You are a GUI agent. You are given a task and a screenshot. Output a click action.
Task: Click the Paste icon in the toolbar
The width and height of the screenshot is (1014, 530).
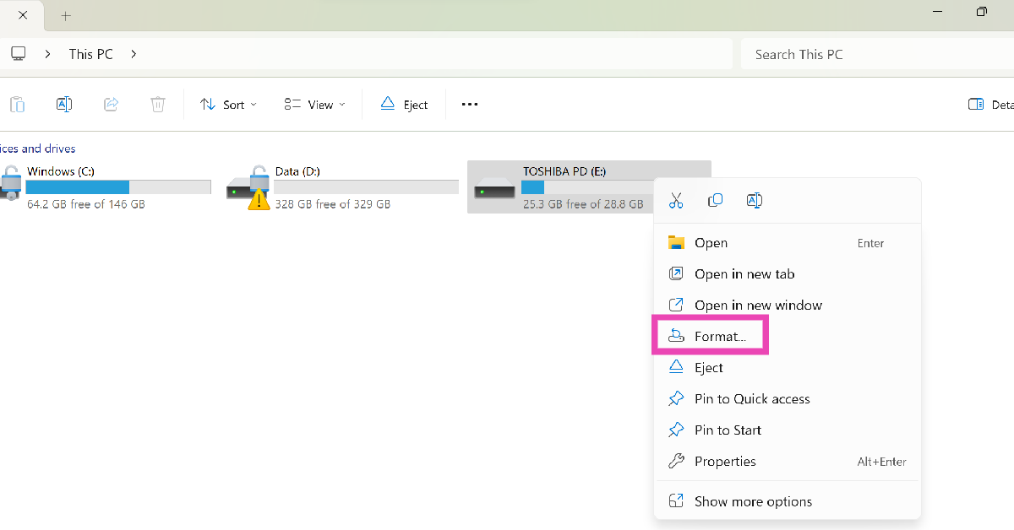coord(17,104)
